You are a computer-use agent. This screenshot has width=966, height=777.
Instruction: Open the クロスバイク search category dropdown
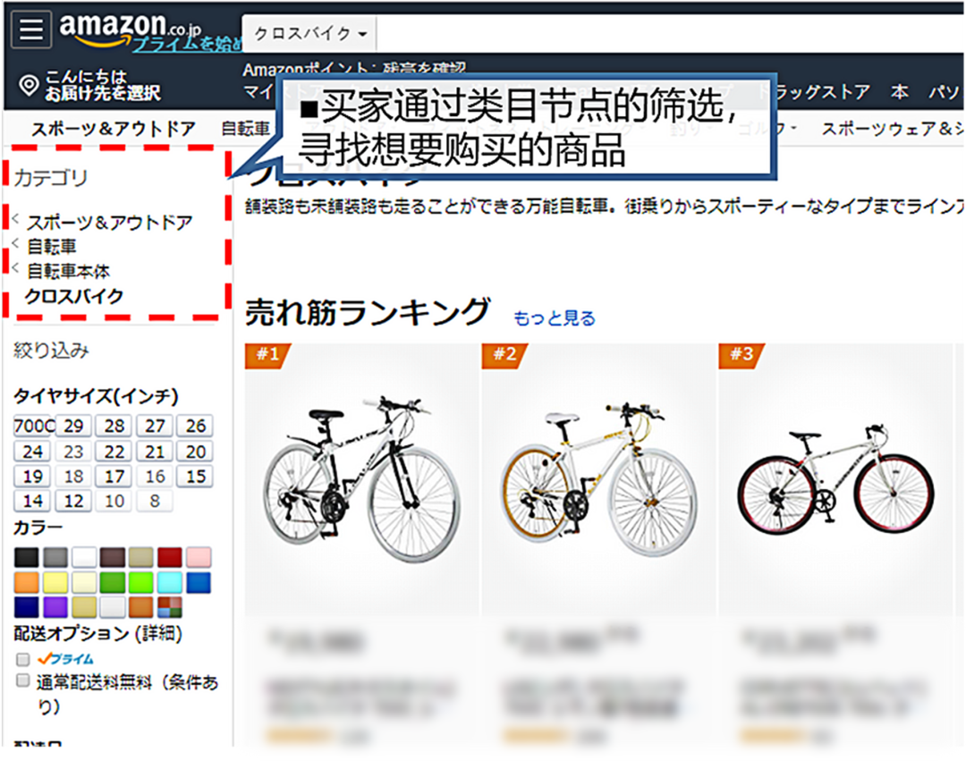309,34
